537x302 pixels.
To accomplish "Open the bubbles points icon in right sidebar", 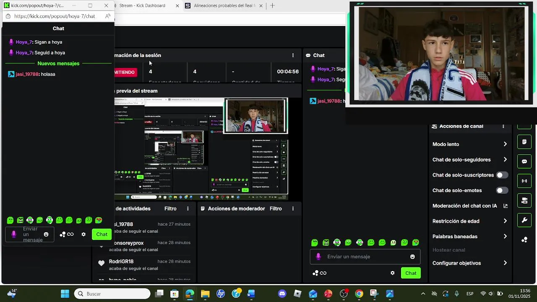I will click(x=524, y=240).
